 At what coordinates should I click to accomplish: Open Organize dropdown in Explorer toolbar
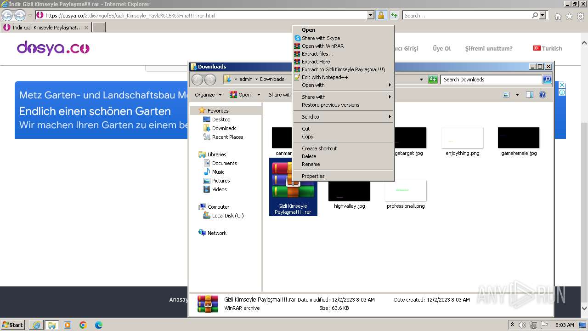[x=208, y=95]
